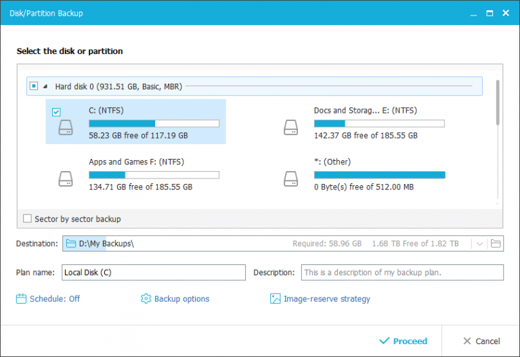Toggle the Hard disk 0 checkbox

32,87
